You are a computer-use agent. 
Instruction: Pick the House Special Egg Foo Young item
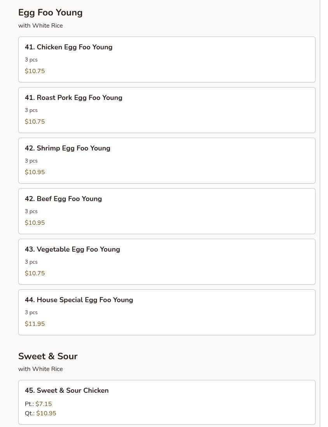[79, 300]
